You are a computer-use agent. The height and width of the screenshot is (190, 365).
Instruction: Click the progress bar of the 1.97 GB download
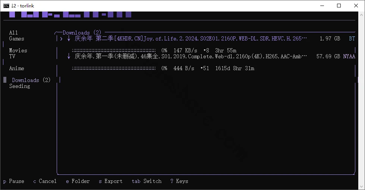coord(114,50)
